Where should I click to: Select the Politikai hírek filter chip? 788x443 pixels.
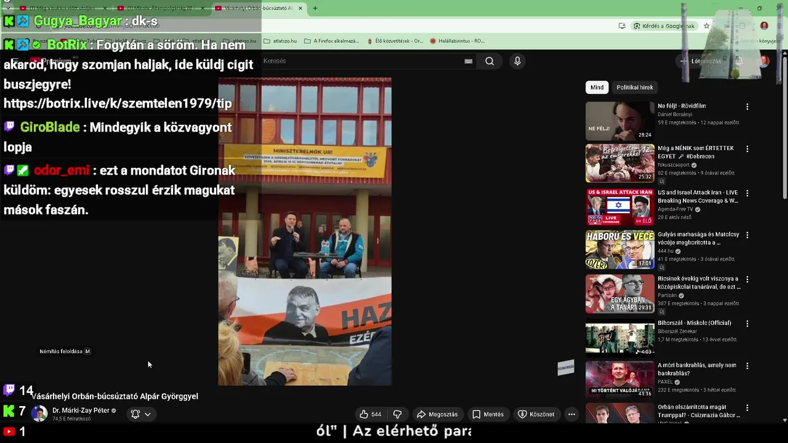(x=635, y=87)
